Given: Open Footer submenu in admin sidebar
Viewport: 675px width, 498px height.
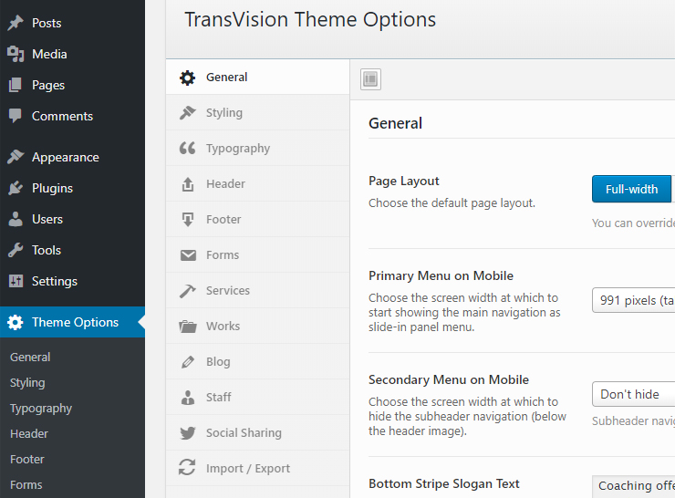Looking at the screenshot, I should point(27,460).
